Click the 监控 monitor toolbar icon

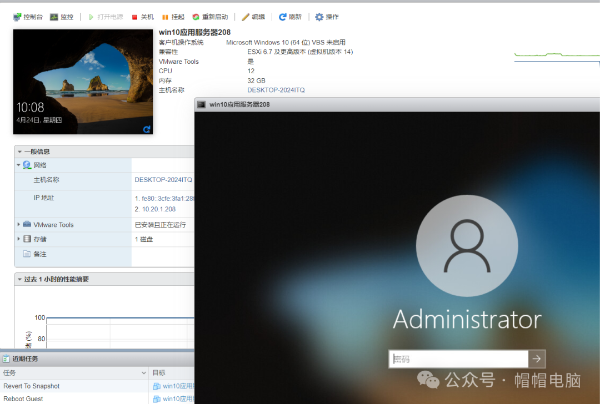pos(54,17)
